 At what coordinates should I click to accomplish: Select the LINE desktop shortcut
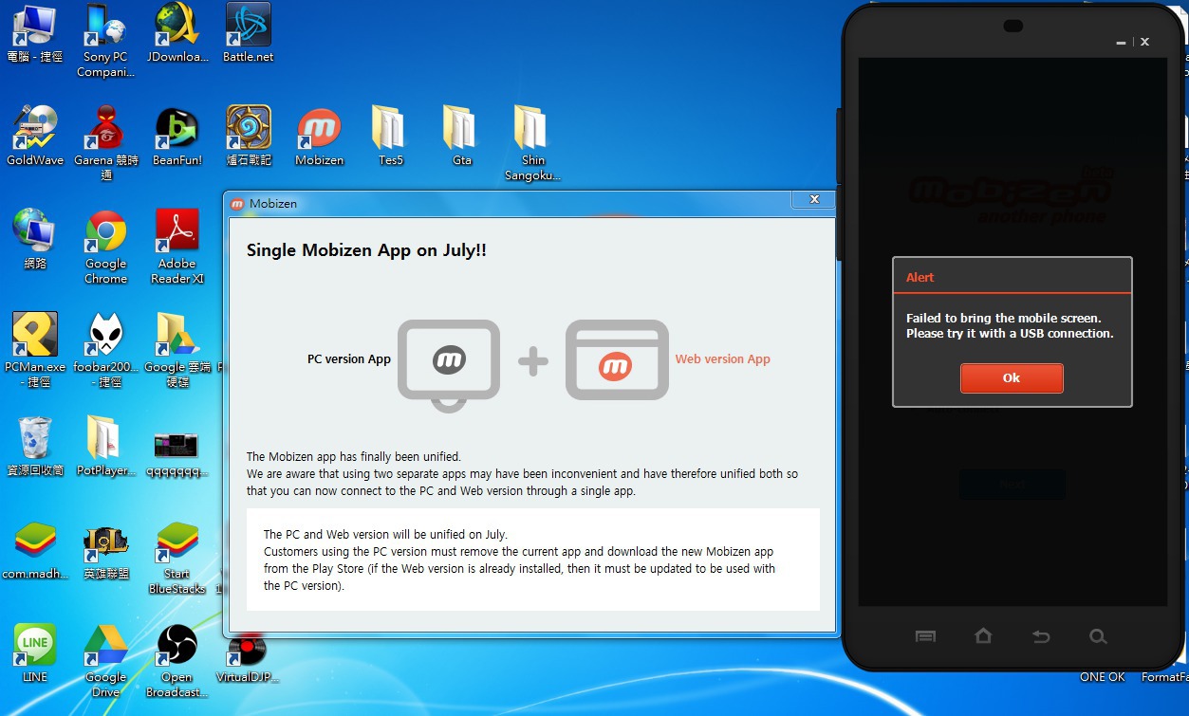tap(35, 653)
